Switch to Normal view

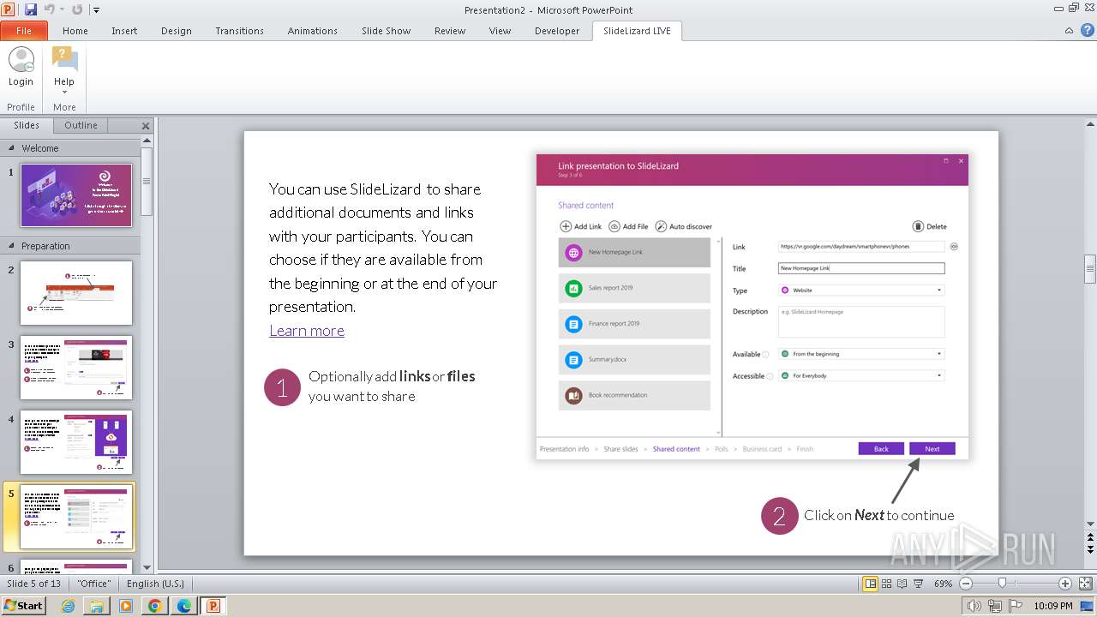click(871, 584)
